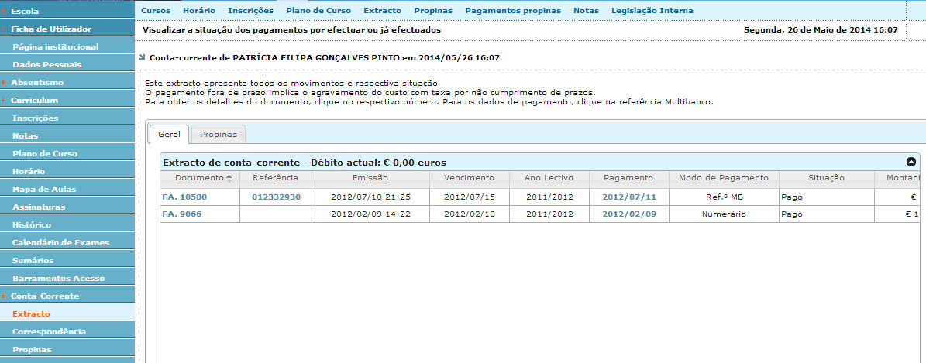This screenshot has width=926, height=363.
Task: Select Extracto in the sidebar
Action: [67, 313]
